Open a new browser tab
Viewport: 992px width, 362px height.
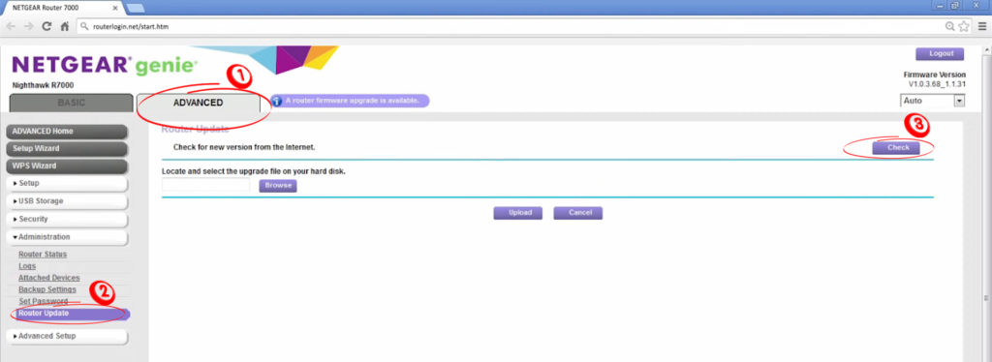[136, 8]
